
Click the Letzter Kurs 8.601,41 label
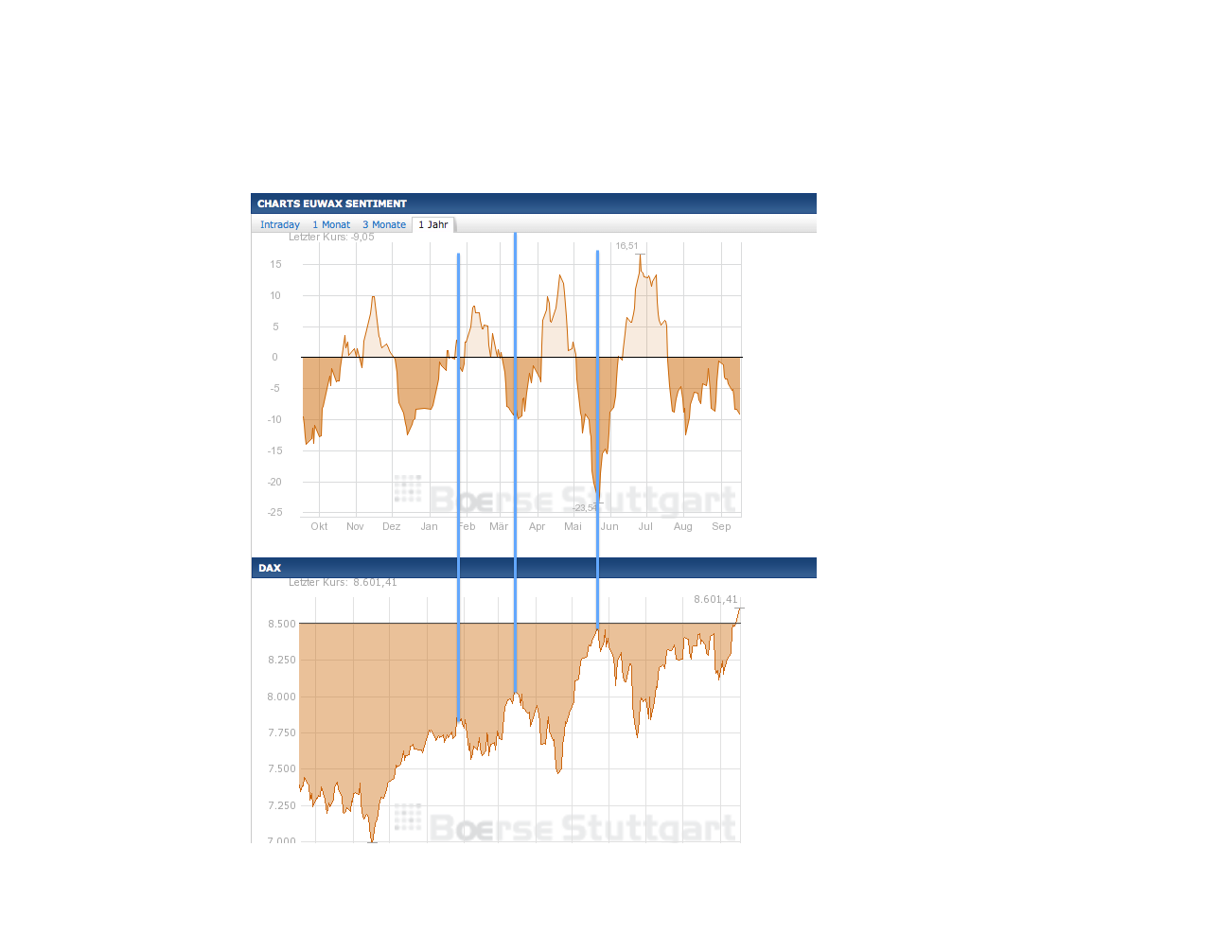coord(343,582)
